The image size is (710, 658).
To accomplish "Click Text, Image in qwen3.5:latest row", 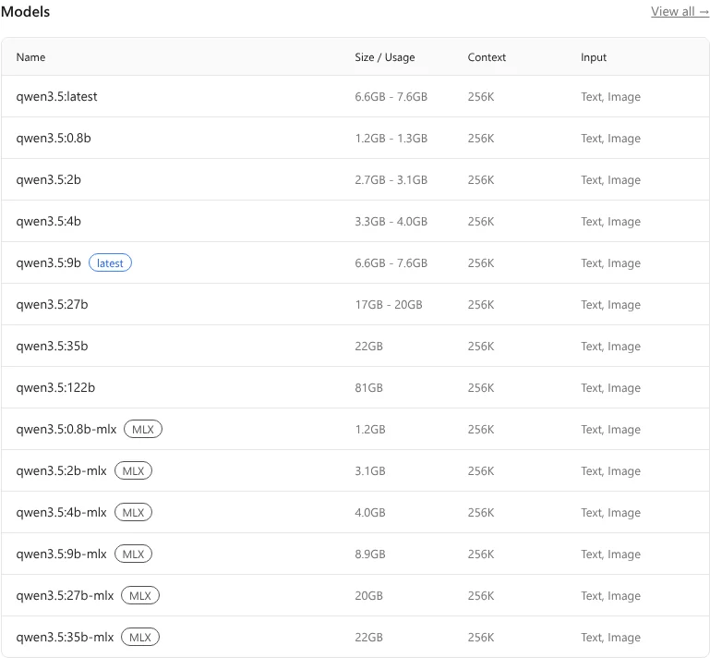I will pyautogui.click(x=611, y=96).
